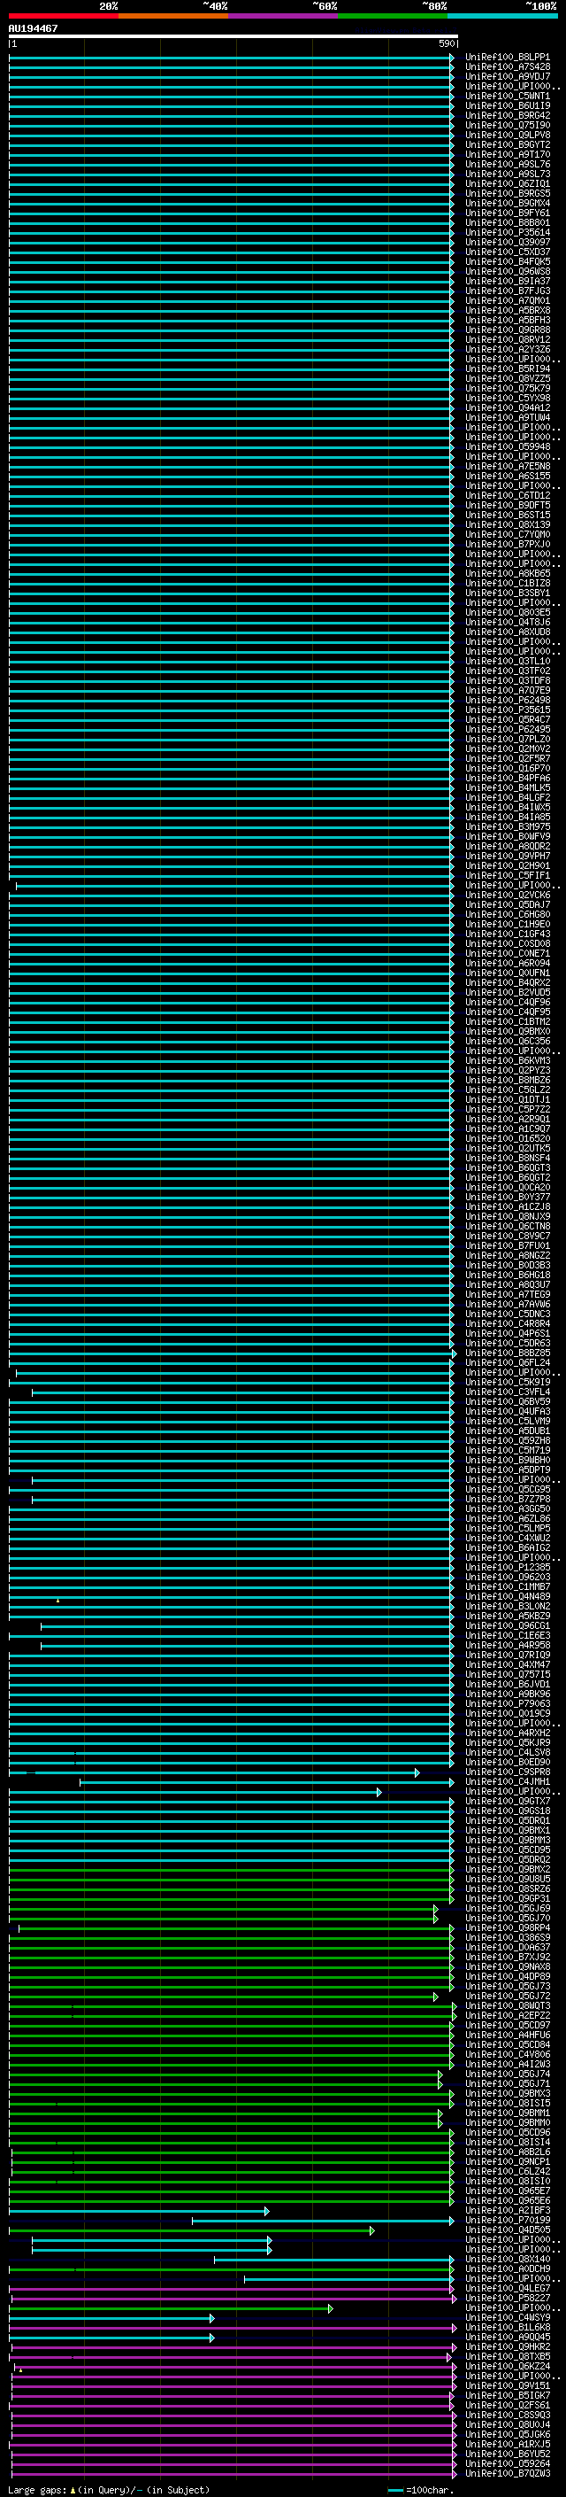Viewport: 566px width, 2497px height.
Task: Select UniRef100_Q9BMX2 green hit label
Action: (x=507, y=1870)
